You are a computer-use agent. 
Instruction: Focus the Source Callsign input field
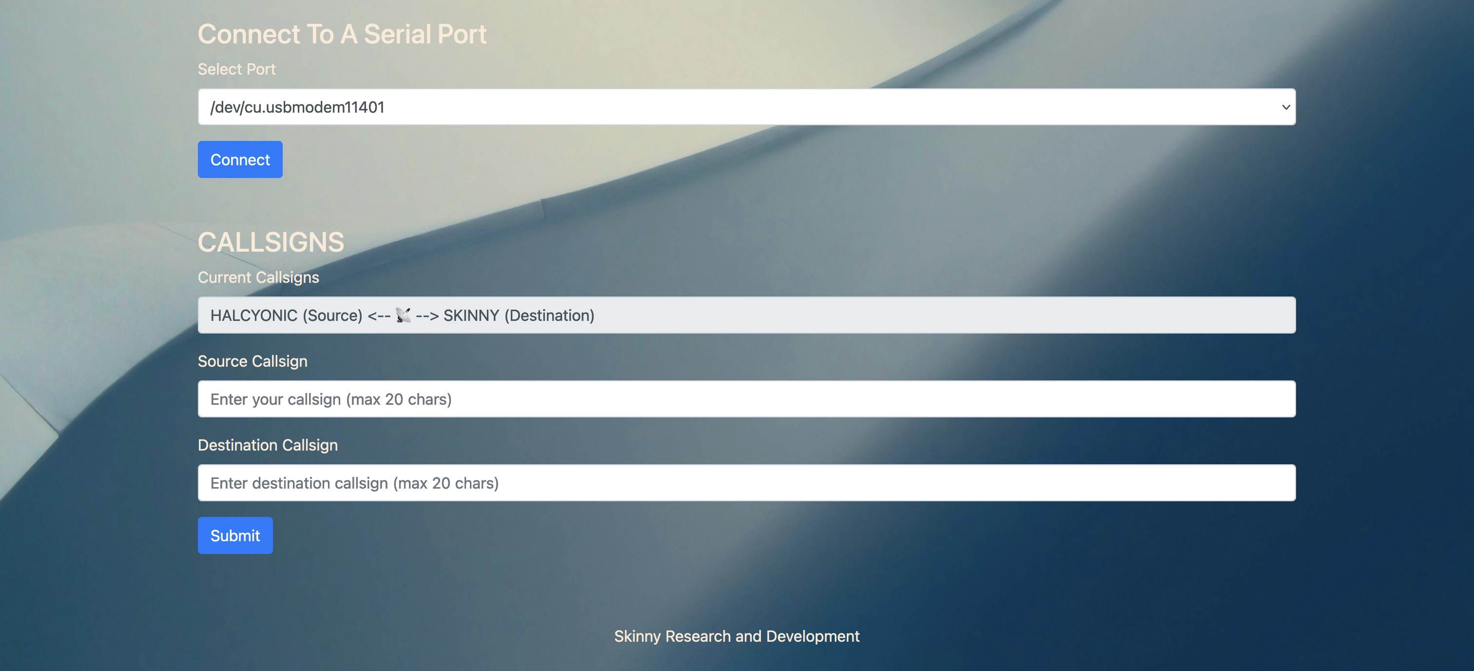[746, 399]
